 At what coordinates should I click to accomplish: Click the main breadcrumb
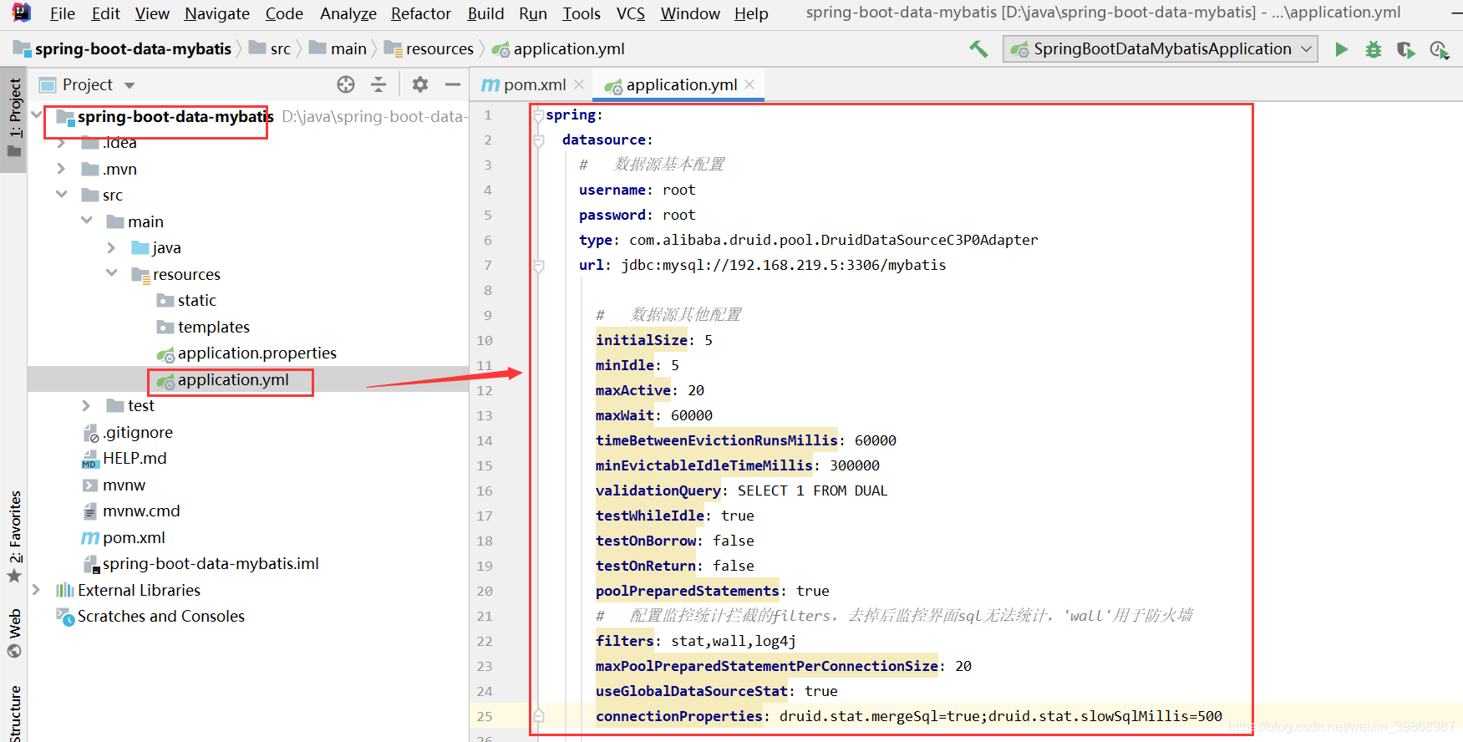(x=338, y=49)
